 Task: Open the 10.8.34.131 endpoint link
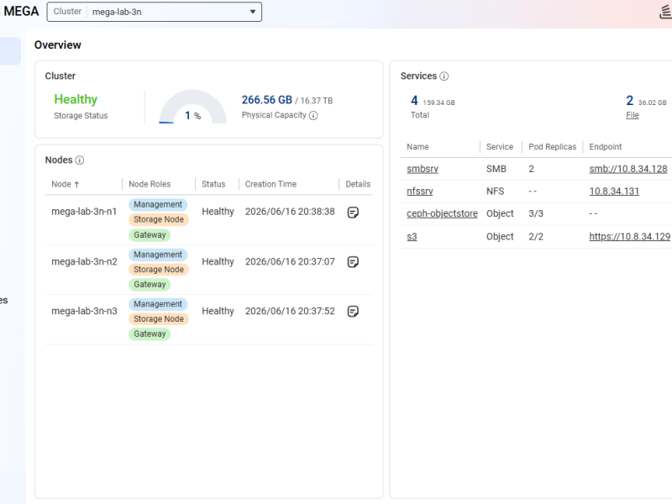pos(614,192)
